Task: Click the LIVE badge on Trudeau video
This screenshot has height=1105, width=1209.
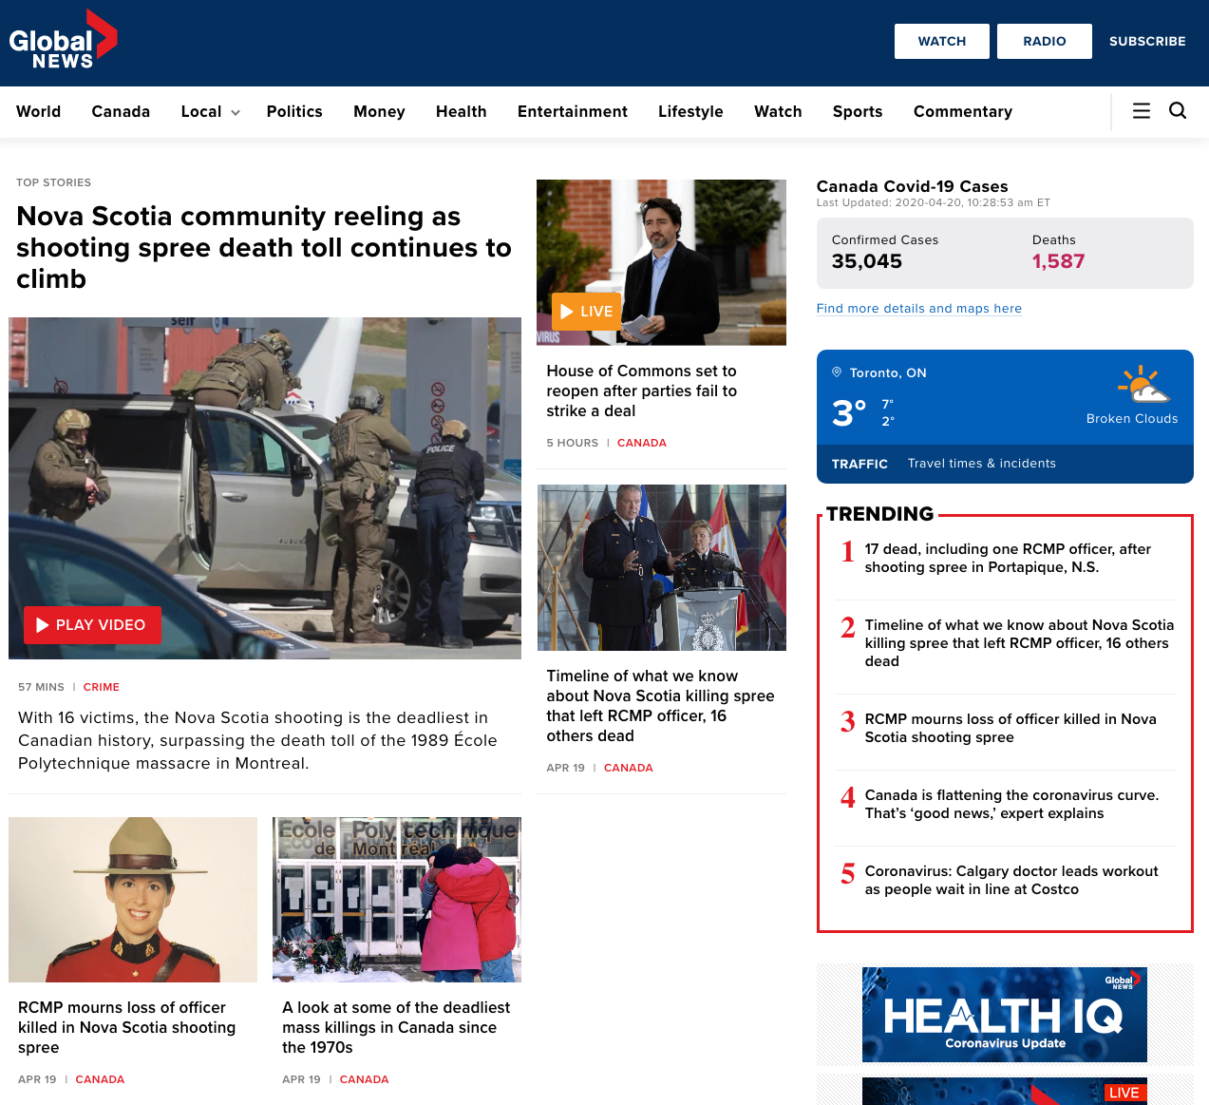Action: click(x=586, y=312)
